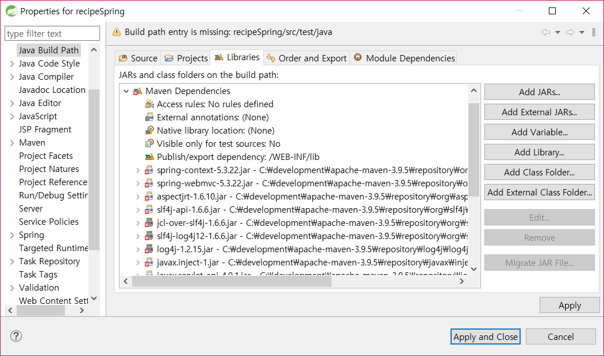604x356 pixels.
Task: Click the slf4j-api-1.6.6.jar icon
Action: [x=149, y=209]
